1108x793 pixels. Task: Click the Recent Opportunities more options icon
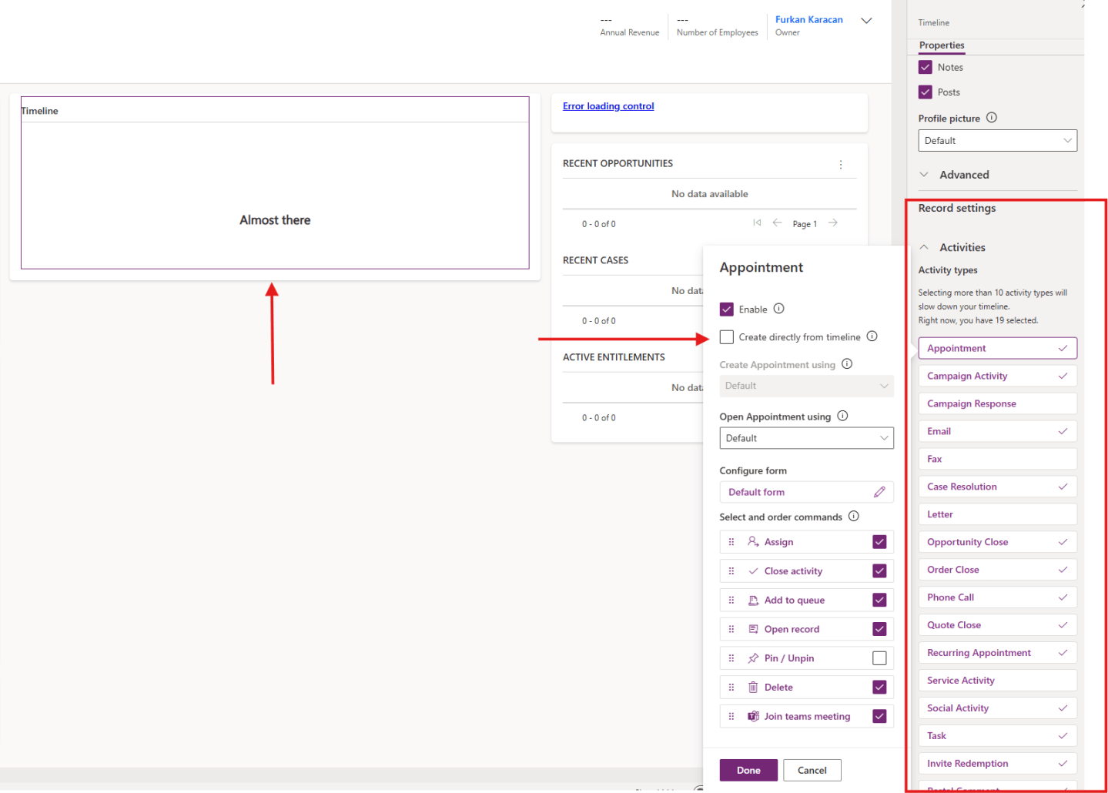pos(841,165)
